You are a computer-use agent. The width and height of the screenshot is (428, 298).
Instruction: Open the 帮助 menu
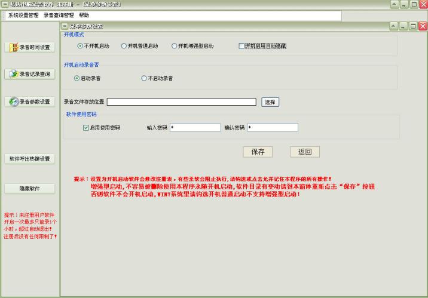tap(84, 15)
